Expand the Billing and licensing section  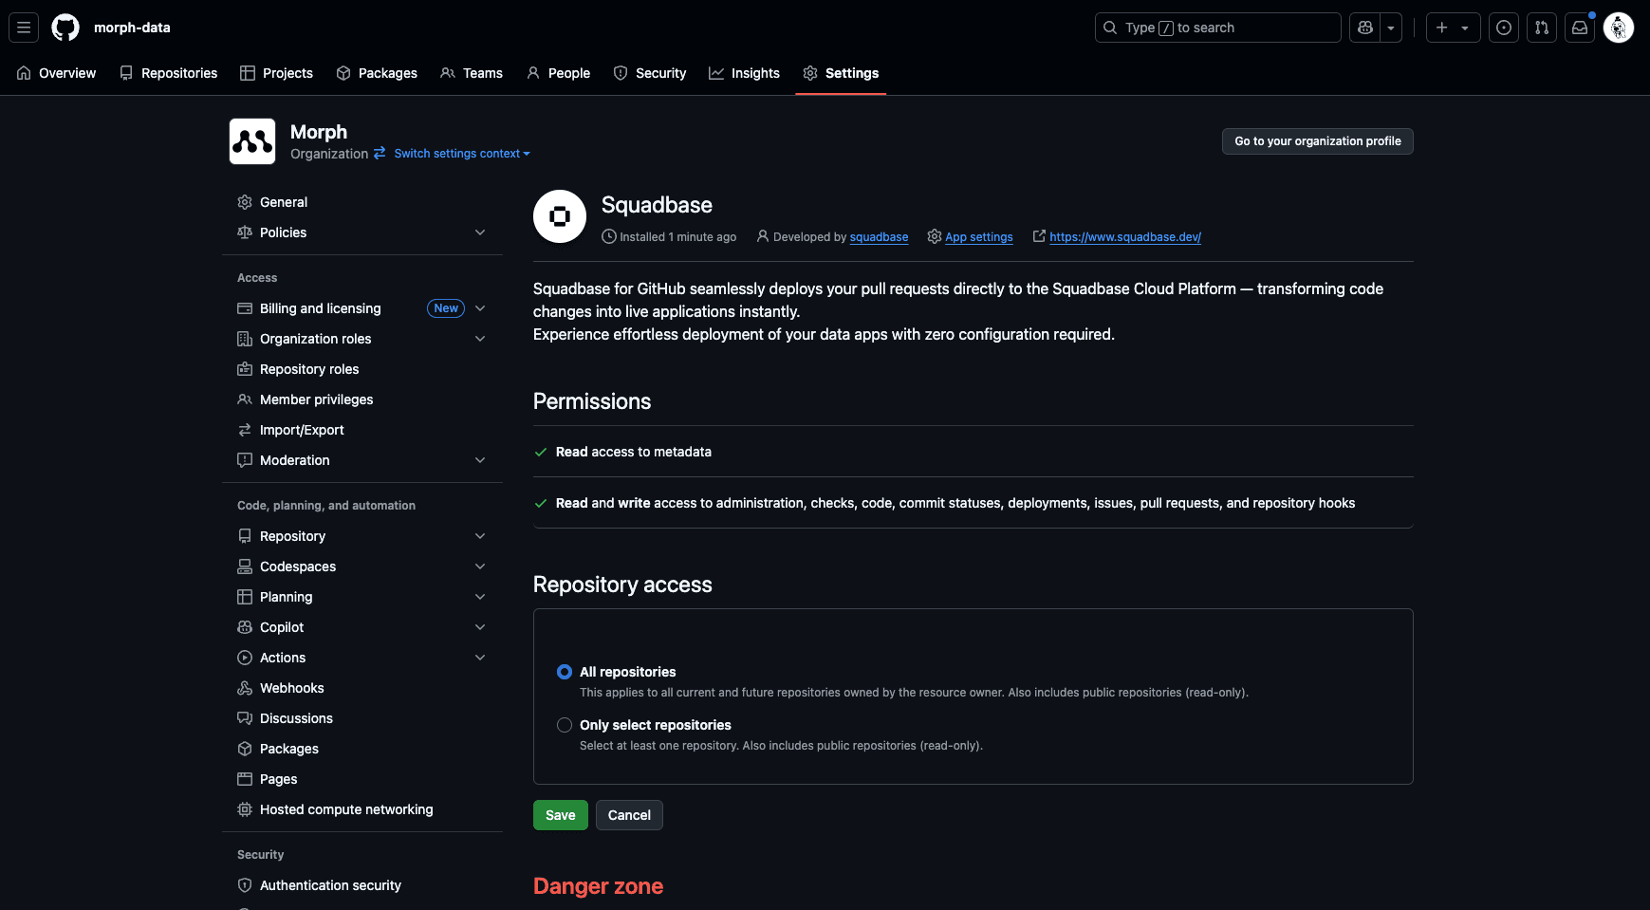coord(481,308)
